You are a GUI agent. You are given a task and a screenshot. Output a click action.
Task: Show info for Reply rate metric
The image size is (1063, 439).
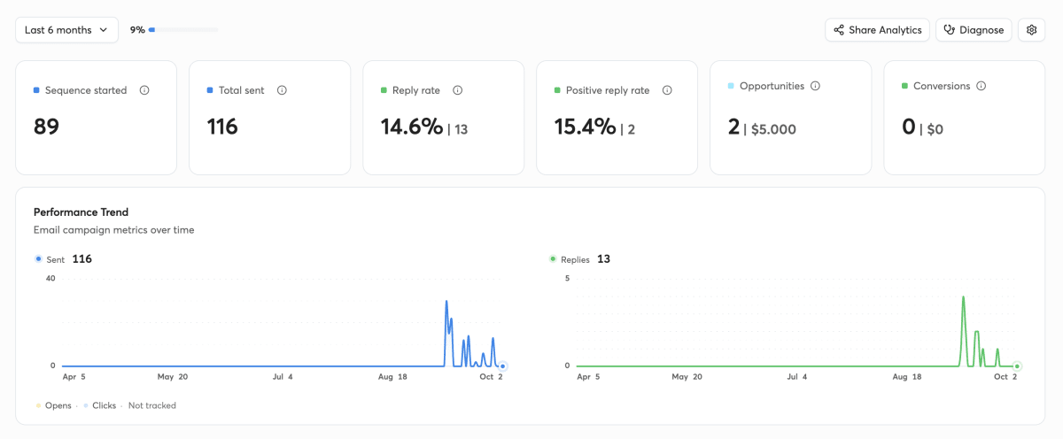click(458, 90)
